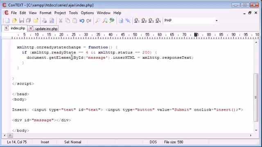Open the File menu
This screenshot has width=262, height=147.
14,13
